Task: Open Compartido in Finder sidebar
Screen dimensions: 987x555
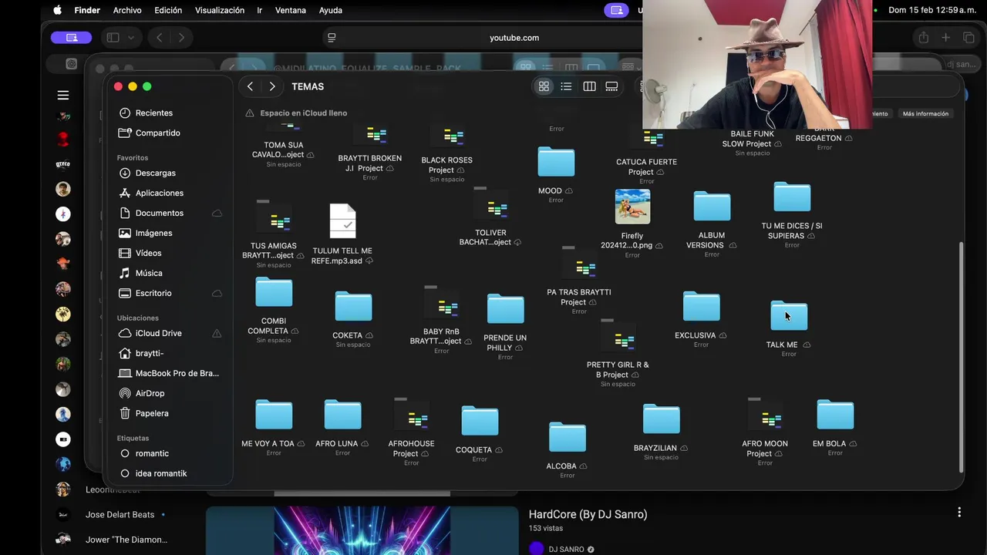Action: point(158,133)
